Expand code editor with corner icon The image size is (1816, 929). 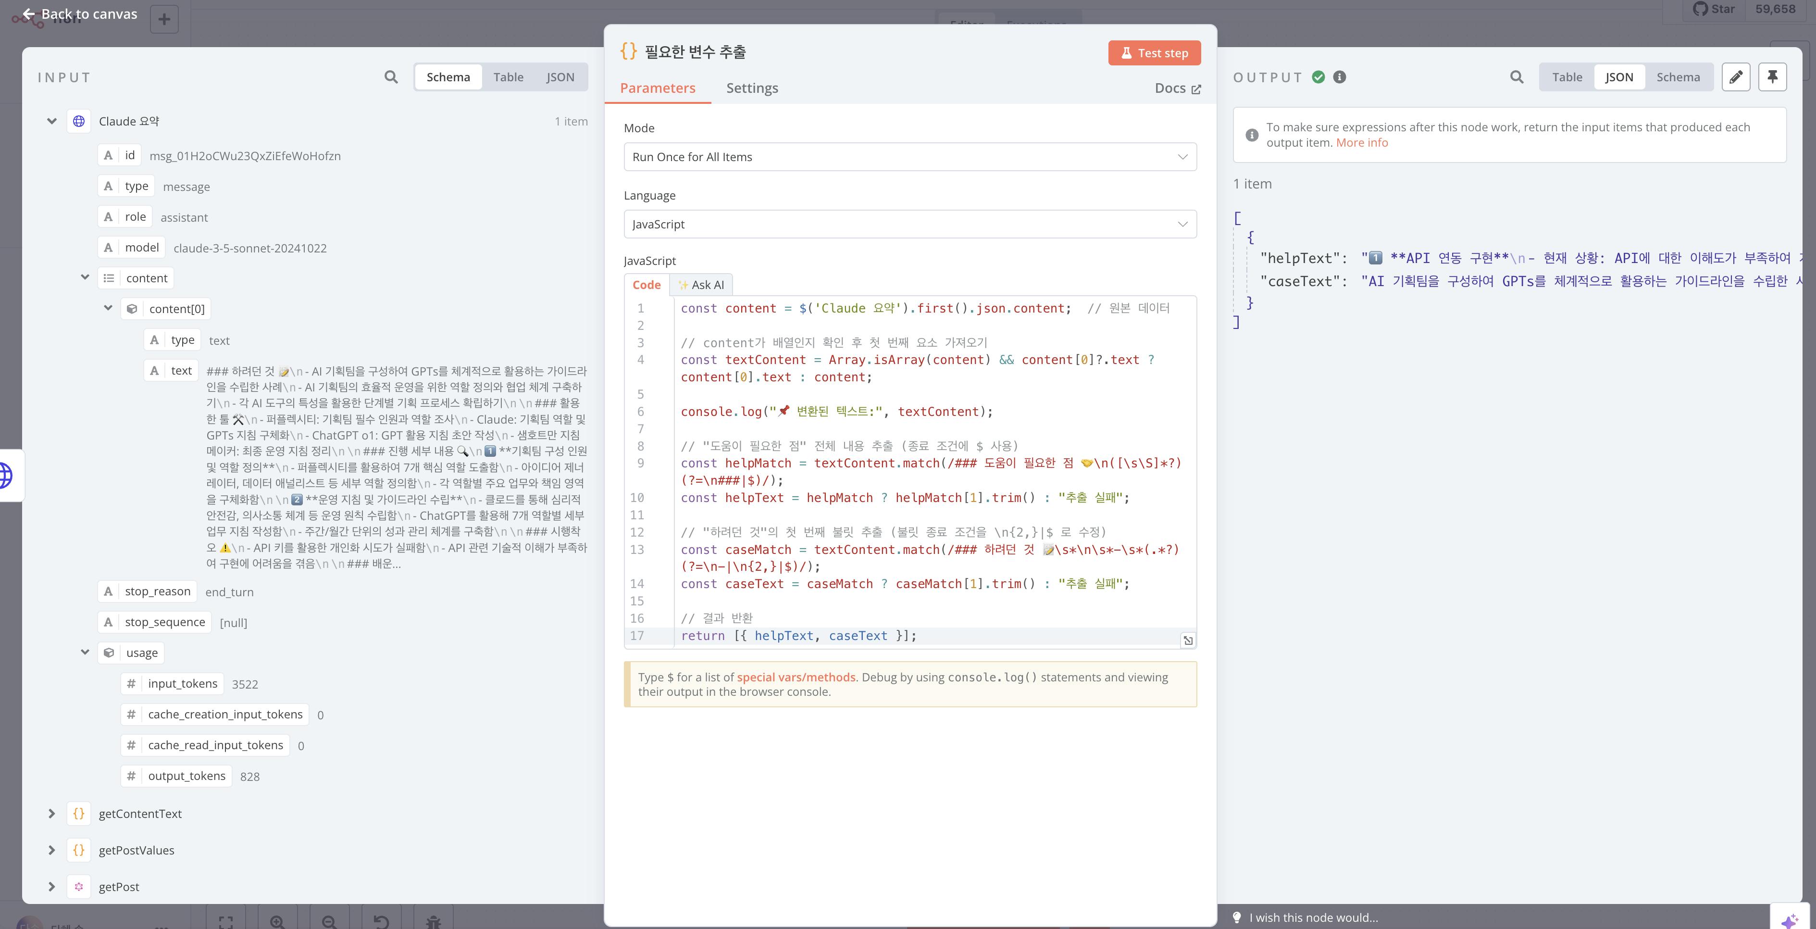[1188, 640]
